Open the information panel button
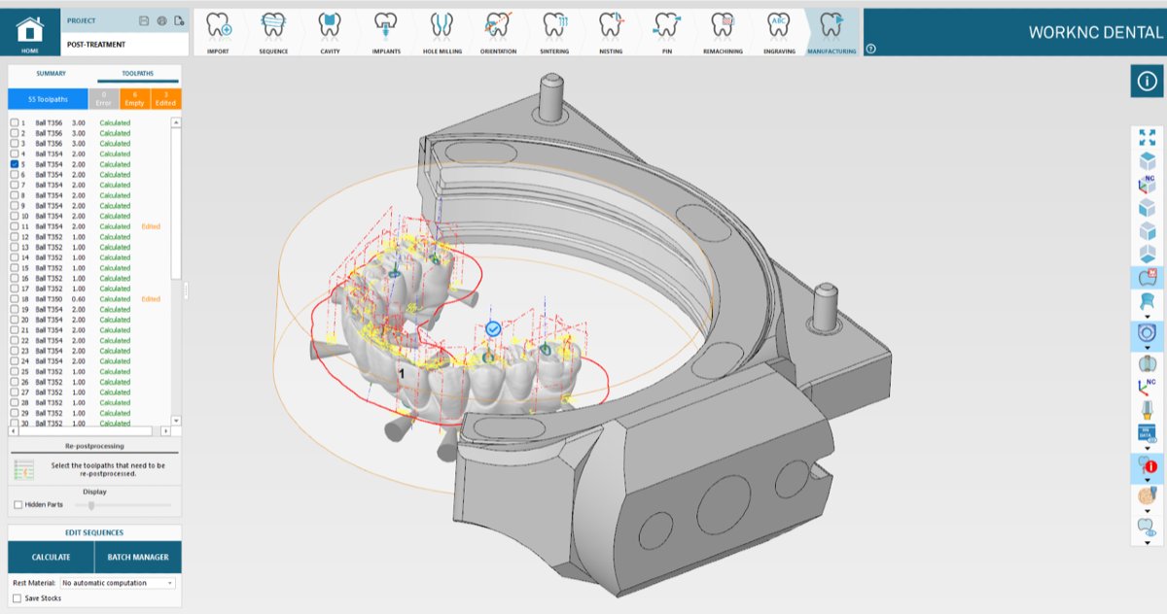The image size is (1167, 614). 1148,82
